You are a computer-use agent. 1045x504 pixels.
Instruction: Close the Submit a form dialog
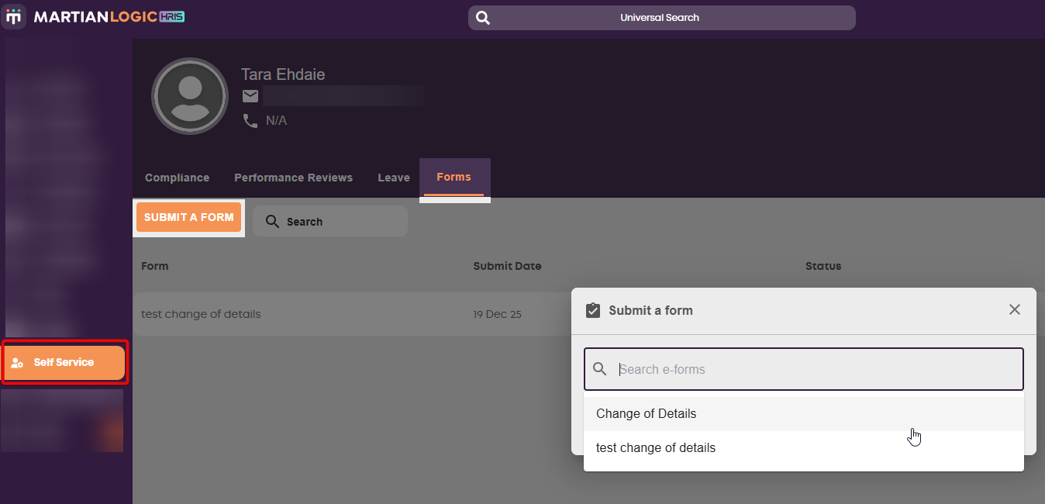pyautogui.click(x=1015, y=309)
